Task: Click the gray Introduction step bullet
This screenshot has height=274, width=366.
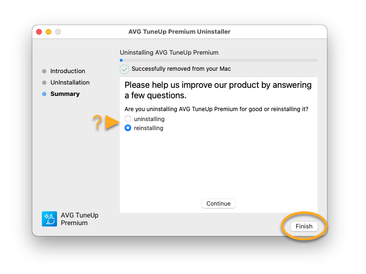Action: coord(44,71)
